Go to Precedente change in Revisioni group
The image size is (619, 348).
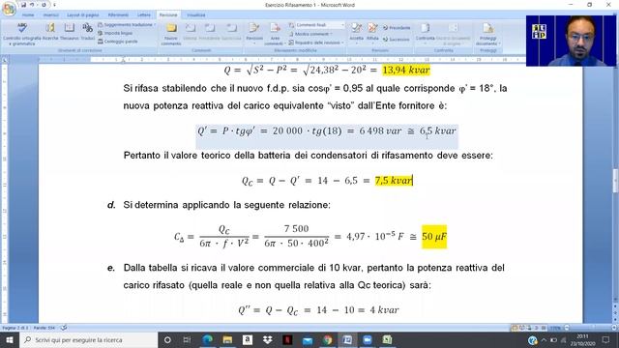[397, 28]
